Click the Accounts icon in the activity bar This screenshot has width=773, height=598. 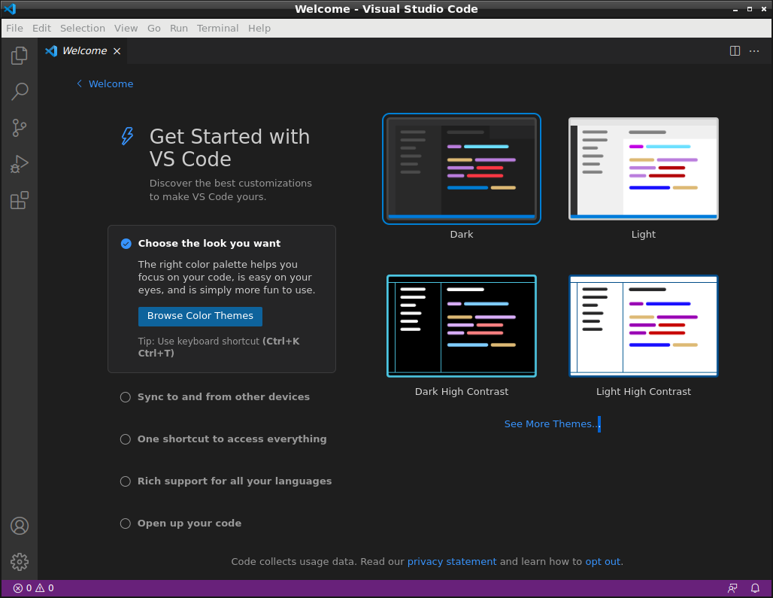19,526
